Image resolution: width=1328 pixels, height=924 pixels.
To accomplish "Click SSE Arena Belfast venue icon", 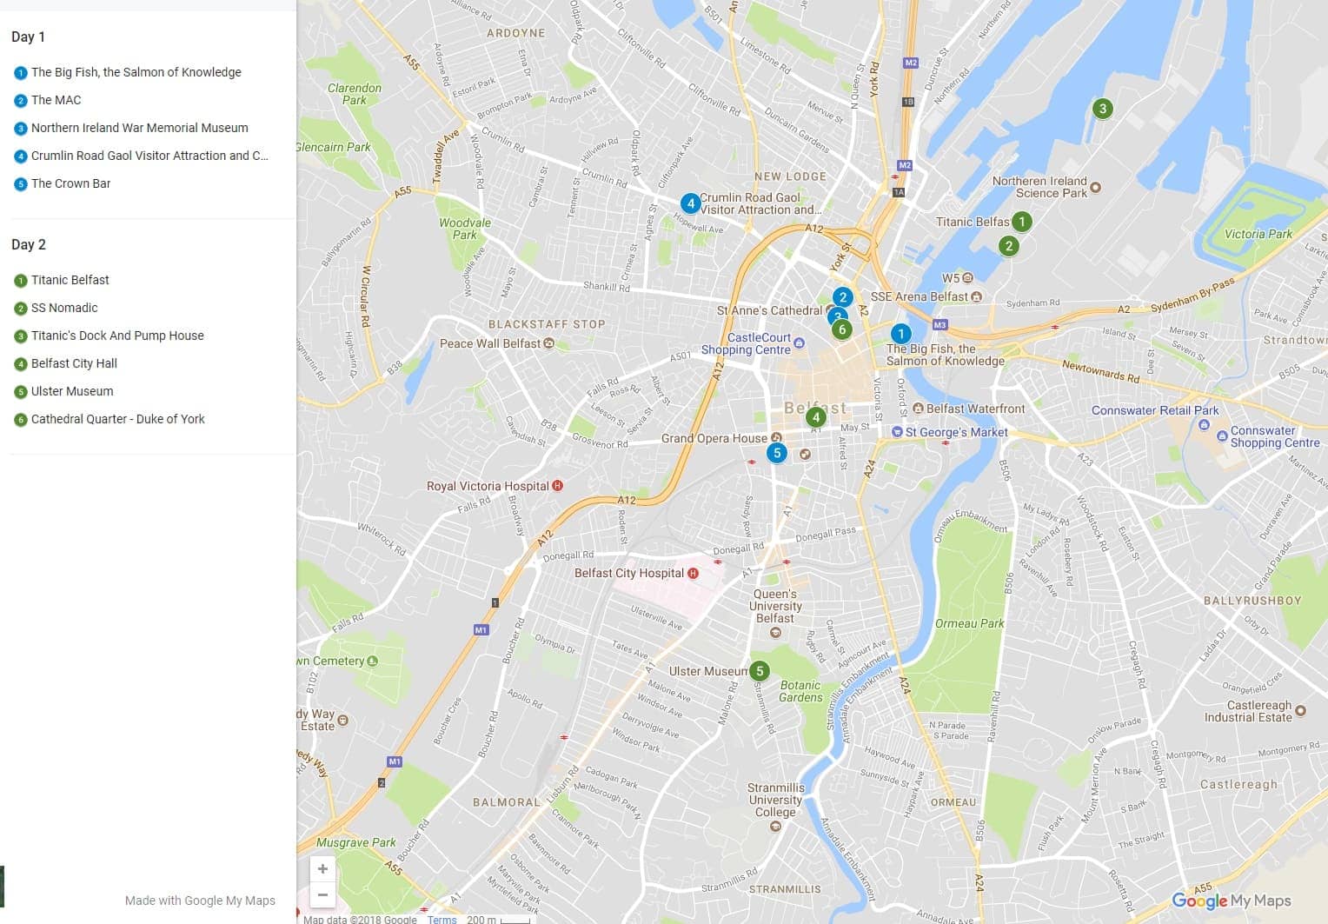I will pos(977,297).
